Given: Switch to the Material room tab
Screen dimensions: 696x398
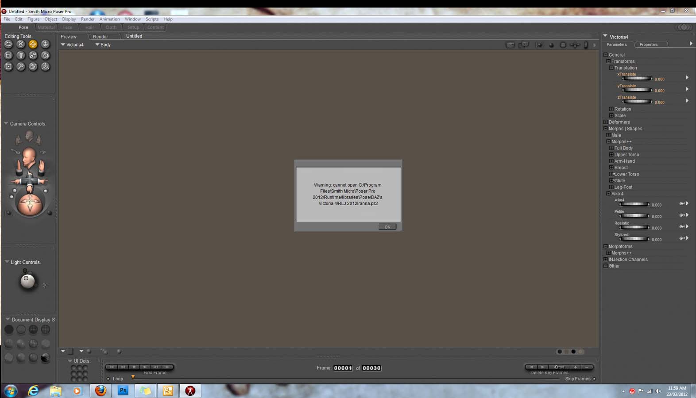Looking at the screenshot, I should coord(46,27).
